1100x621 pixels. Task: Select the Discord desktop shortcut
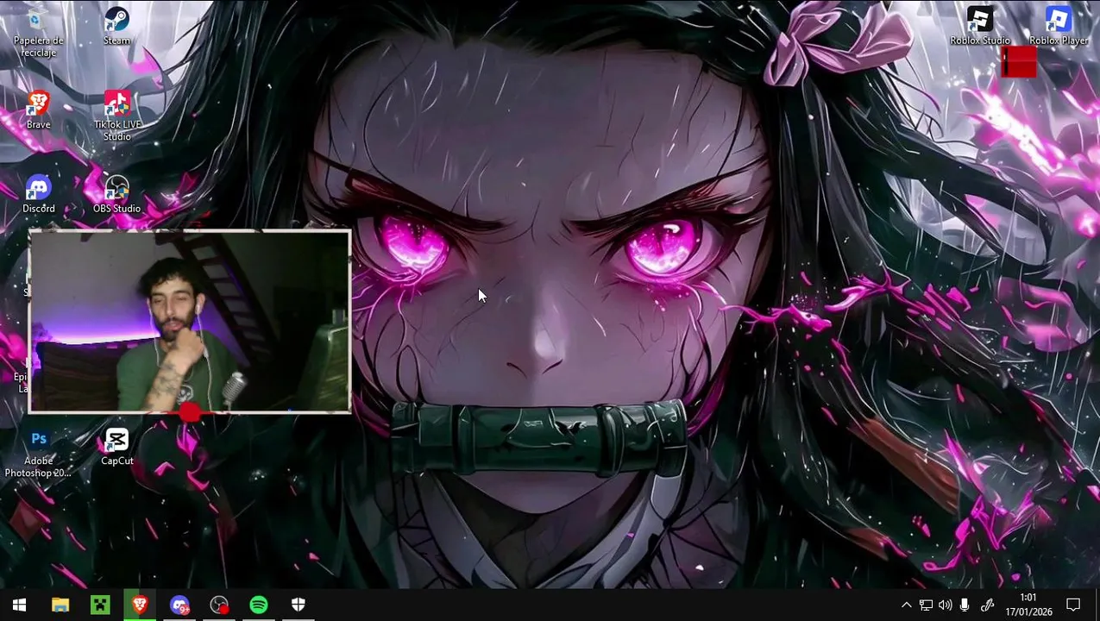[x=38, y=194]
